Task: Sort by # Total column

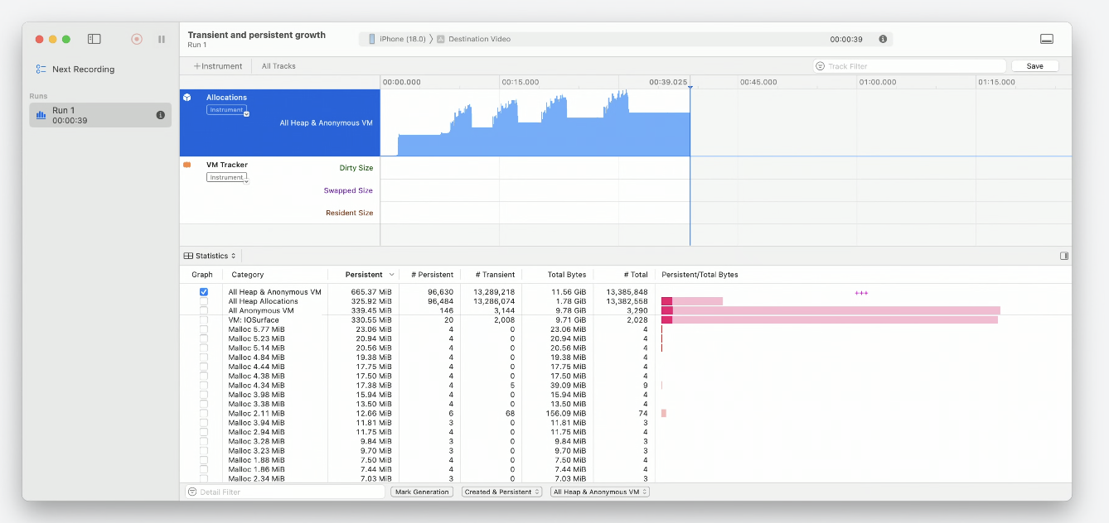Action: click(x=636, y=275)
